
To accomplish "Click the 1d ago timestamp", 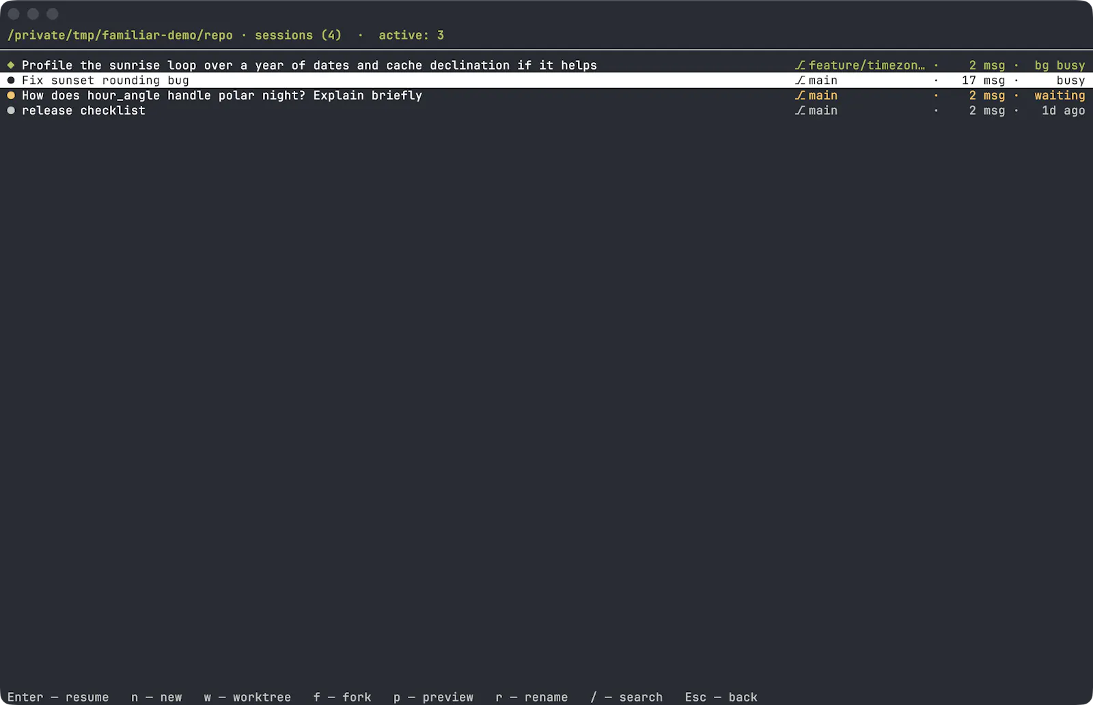I will (x=1063, y=110).
